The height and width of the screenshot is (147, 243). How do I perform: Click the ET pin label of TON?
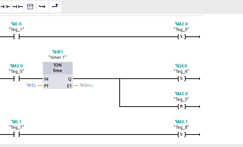tap(69, 86)
